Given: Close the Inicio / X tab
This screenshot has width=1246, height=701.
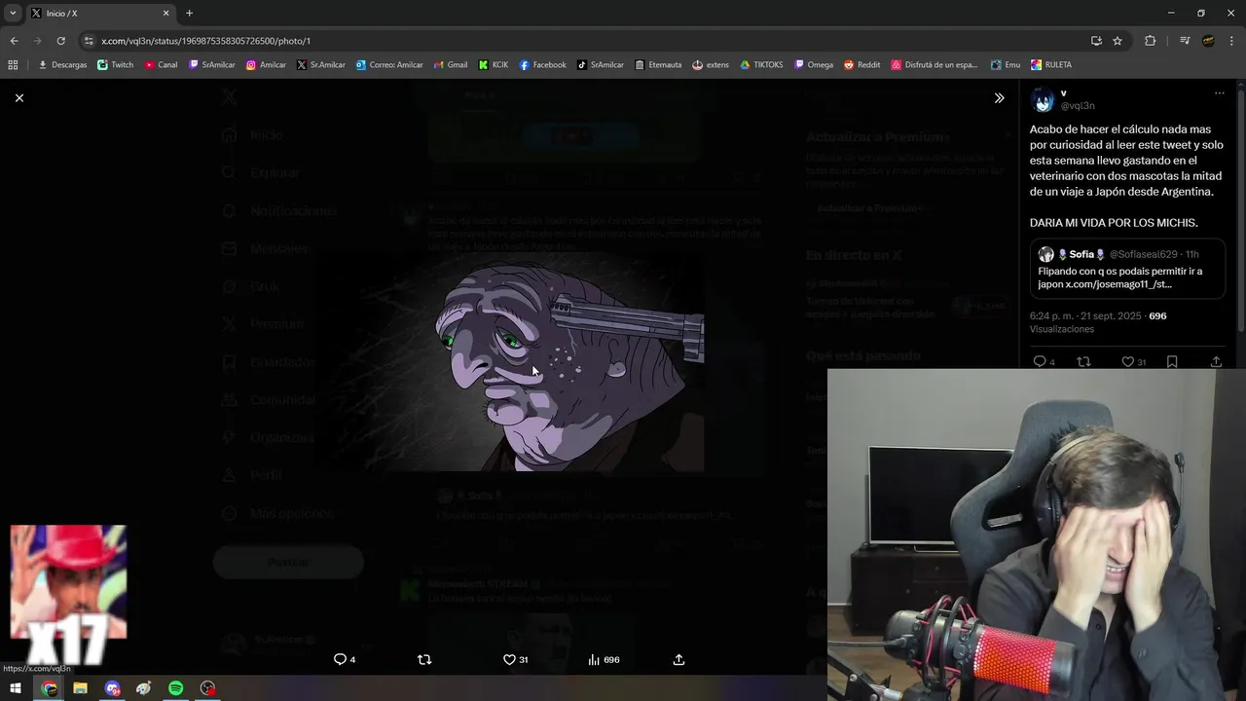Looking at the screenshot, I should 165,13.
